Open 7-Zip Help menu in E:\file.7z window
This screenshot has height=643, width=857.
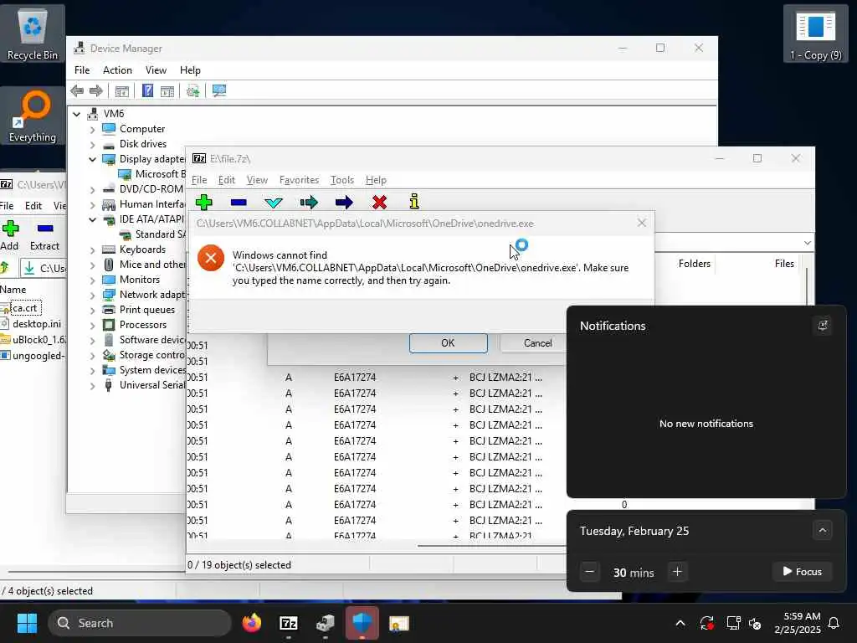click(376, 180)
